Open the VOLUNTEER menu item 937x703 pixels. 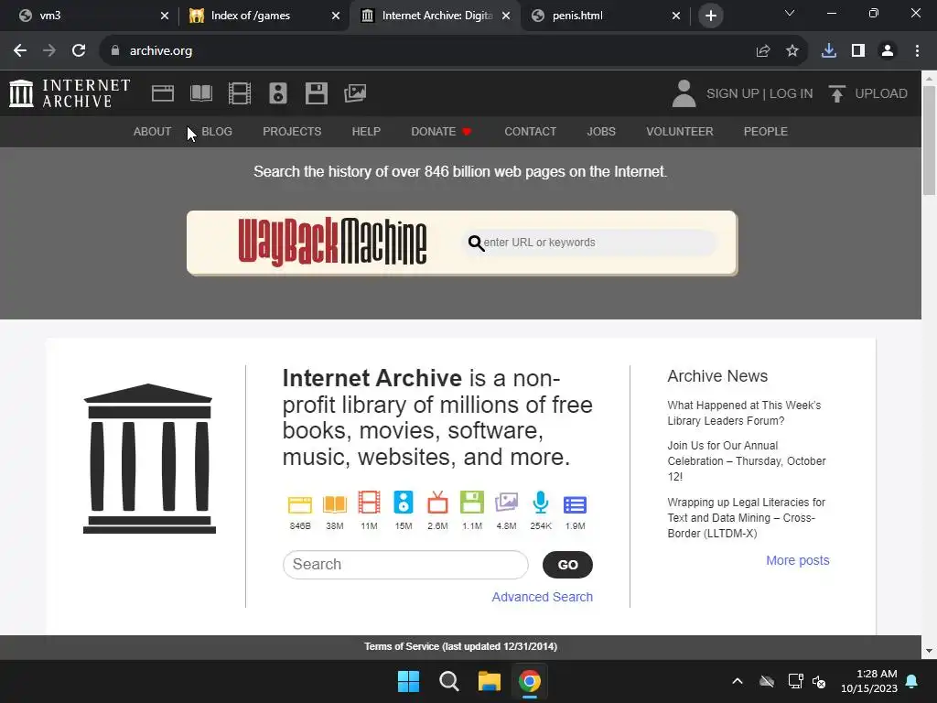pyautogui.click(x=680, y=132)
